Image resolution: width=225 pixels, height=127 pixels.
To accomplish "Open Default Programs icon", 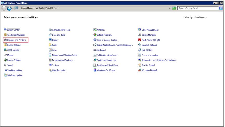I will tap(95, 35).
